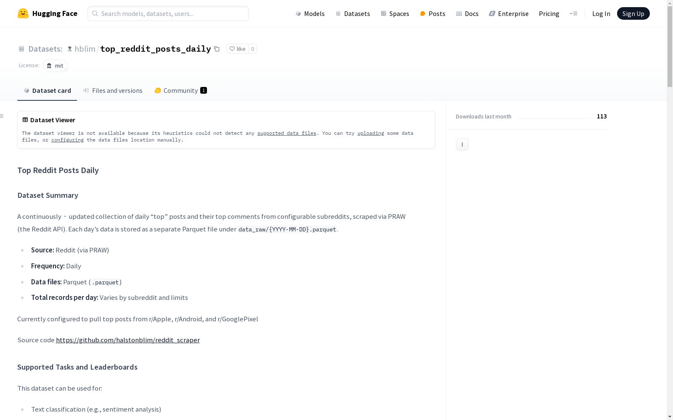673x420 pixels.
Task: Open the Datasets nav item
Action: (352, 13)
